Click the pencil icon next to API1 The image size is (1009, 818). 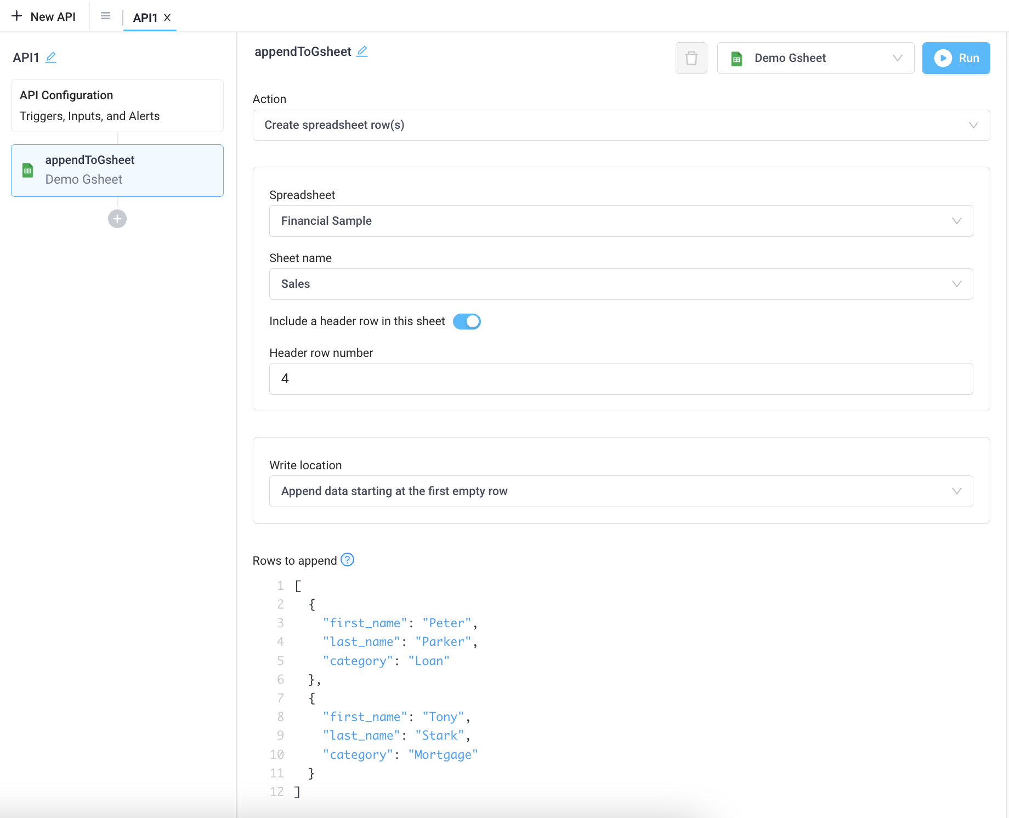(x=51, y=58)
